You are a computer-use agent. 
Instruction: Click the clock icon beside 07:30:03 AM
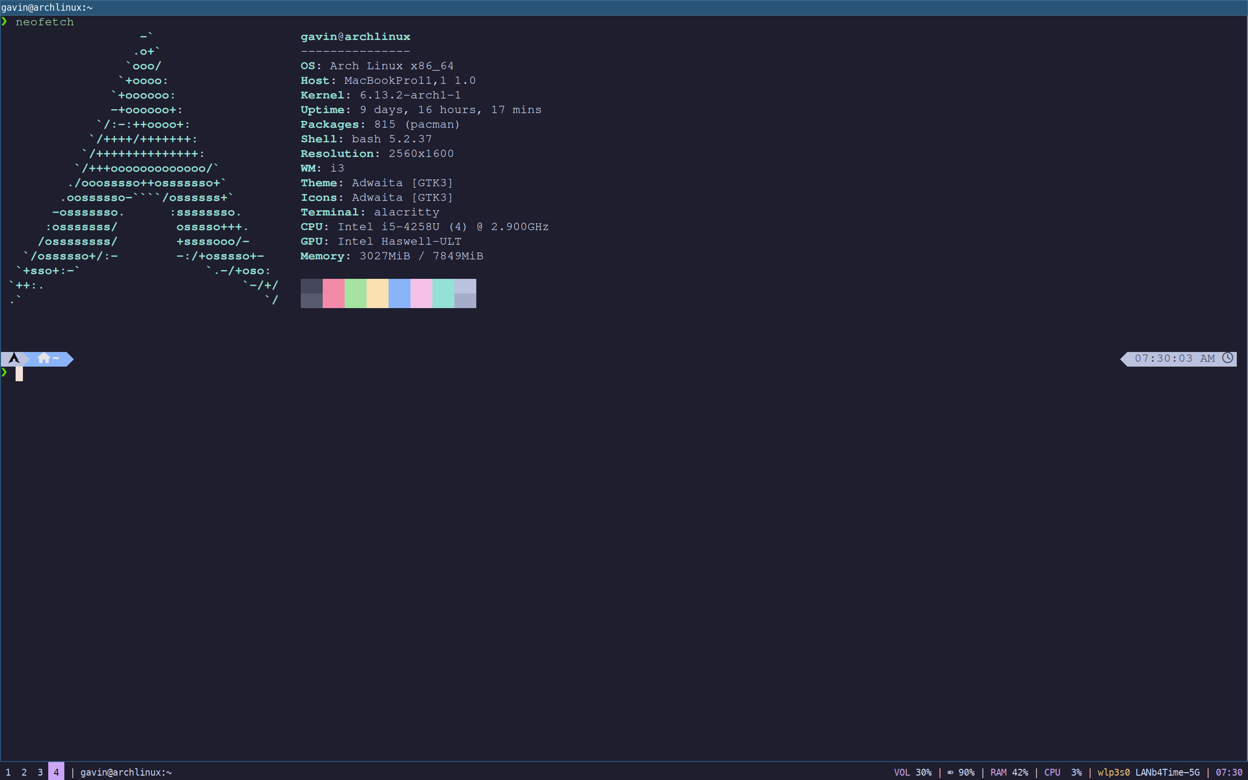tap(1228, 358)
